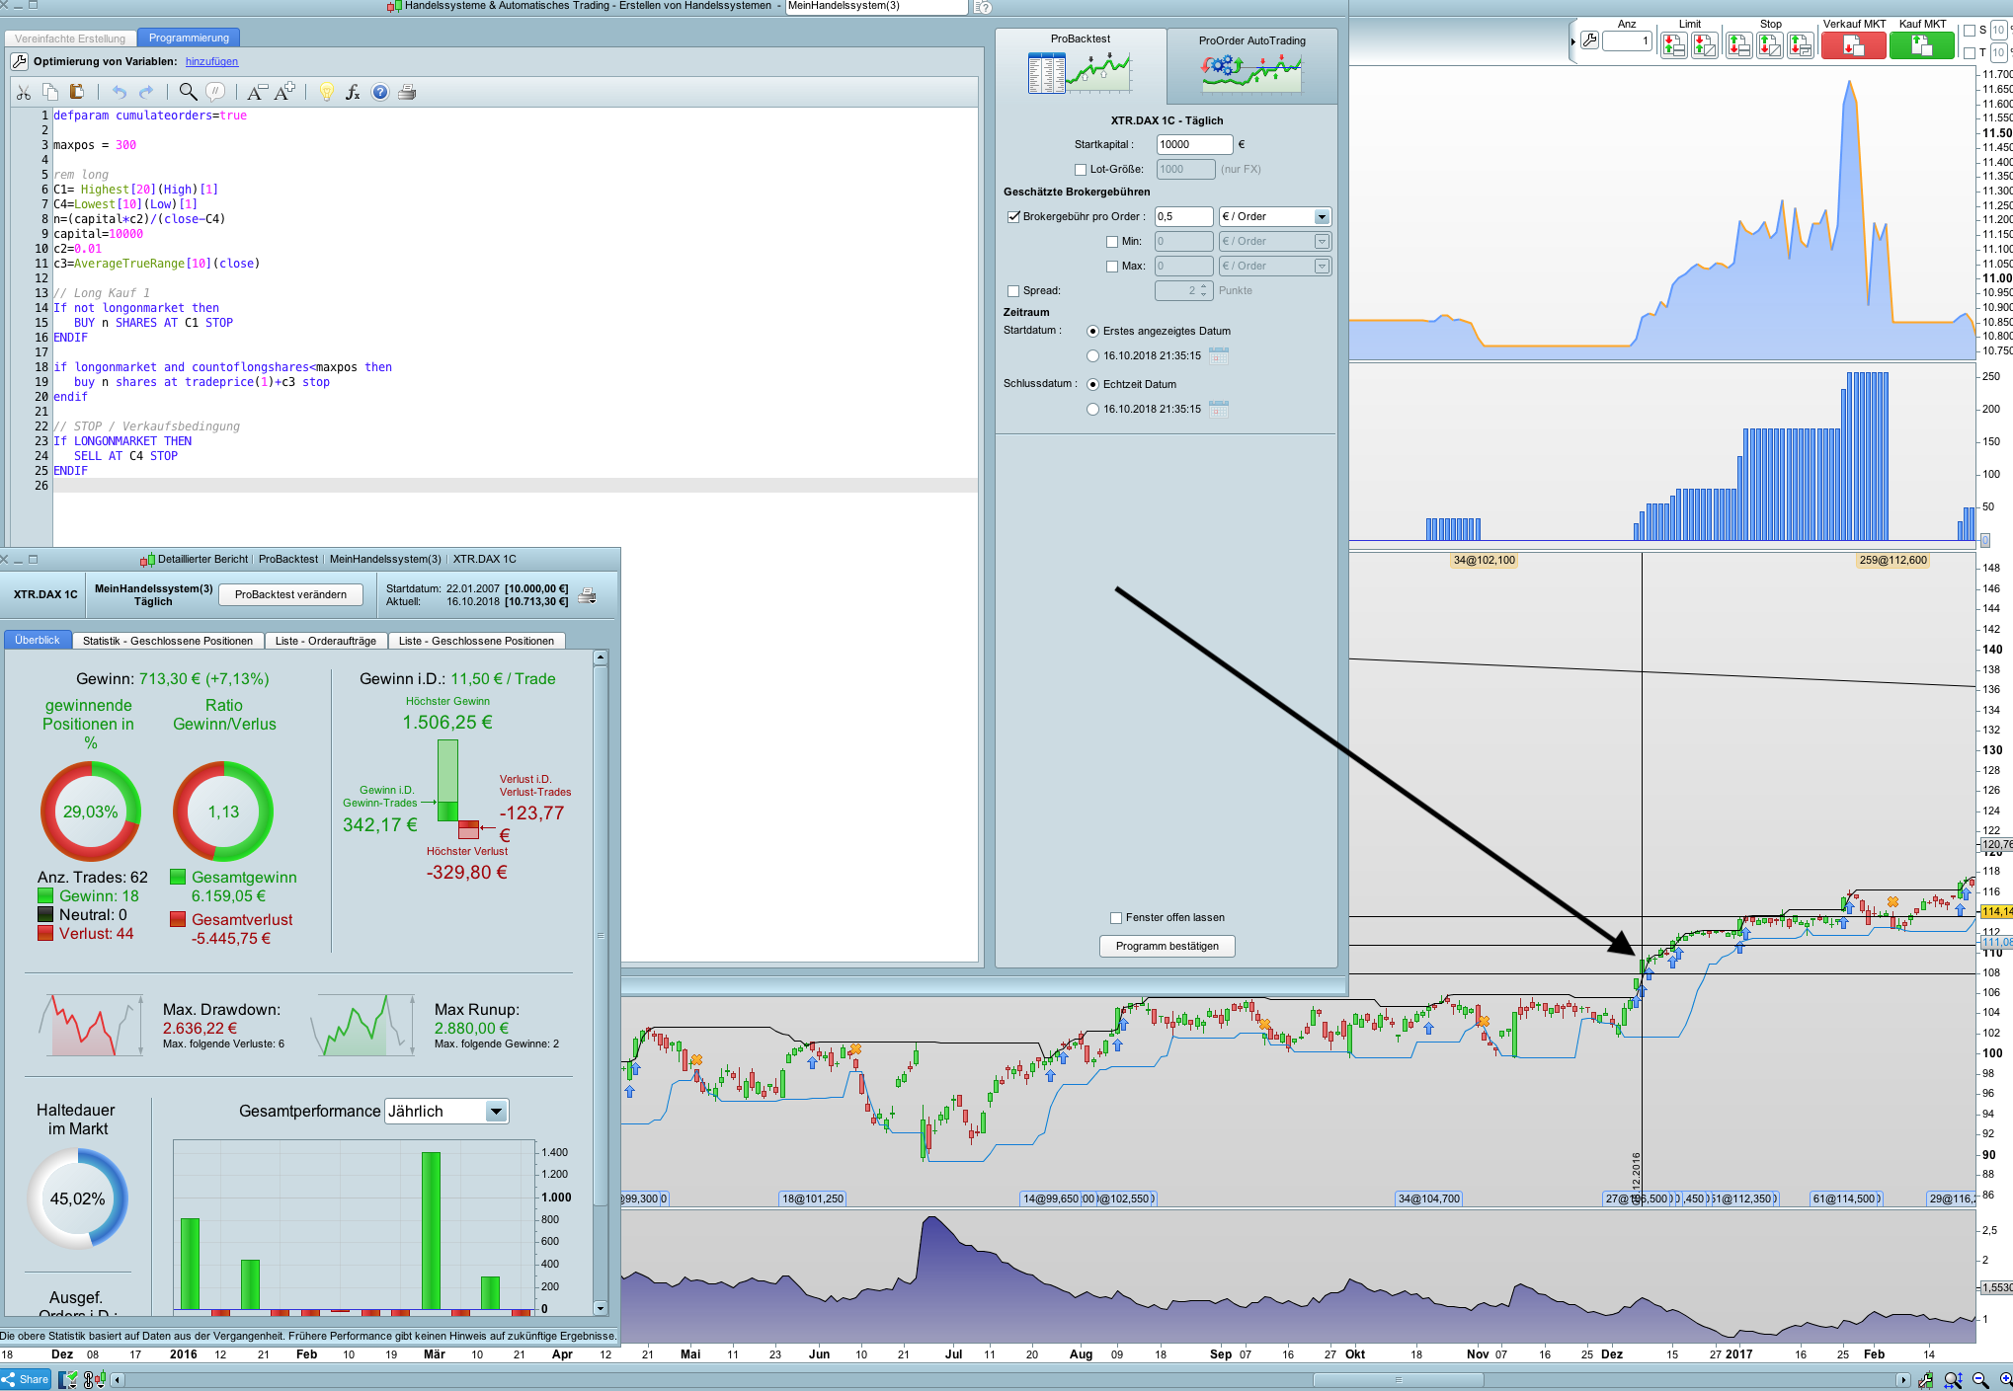Enable the Lot-Größe checkbox
This screenshot has width=2013, height=1391.
pyautogui.click(x=1081, y=170)
